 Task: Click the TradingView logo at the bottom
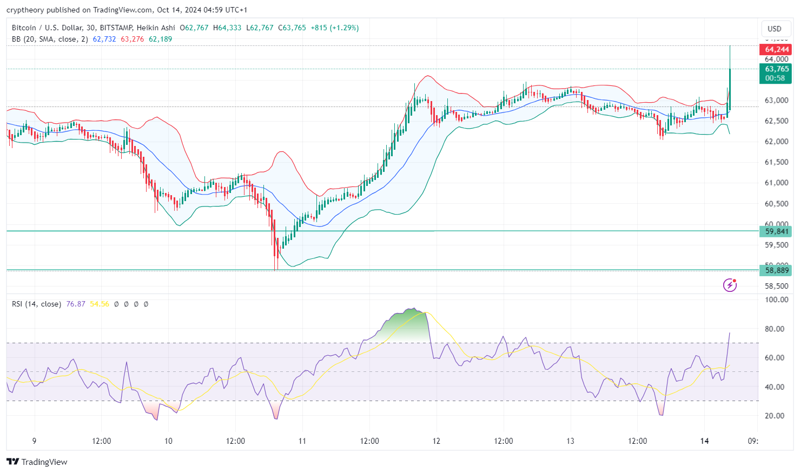[x=37, y=462]
